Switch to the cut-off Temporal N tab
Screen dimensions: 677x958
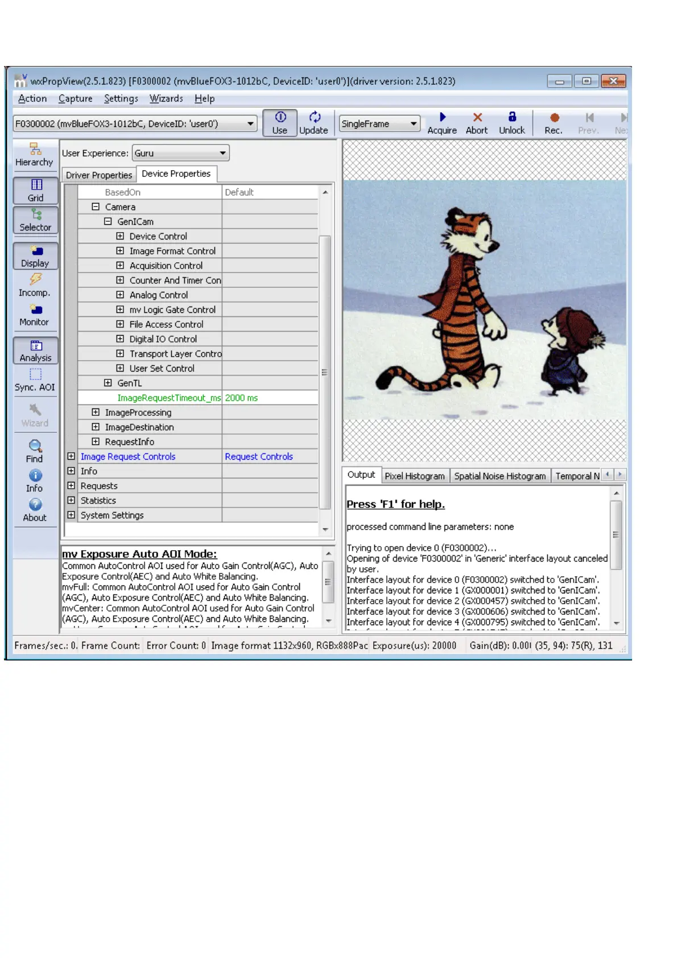(577, 476)
